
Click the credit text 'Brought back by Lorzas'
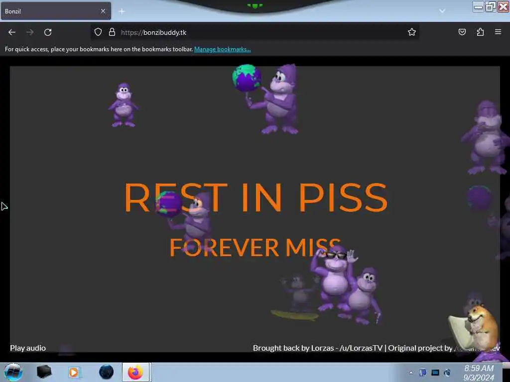[293, 348]
